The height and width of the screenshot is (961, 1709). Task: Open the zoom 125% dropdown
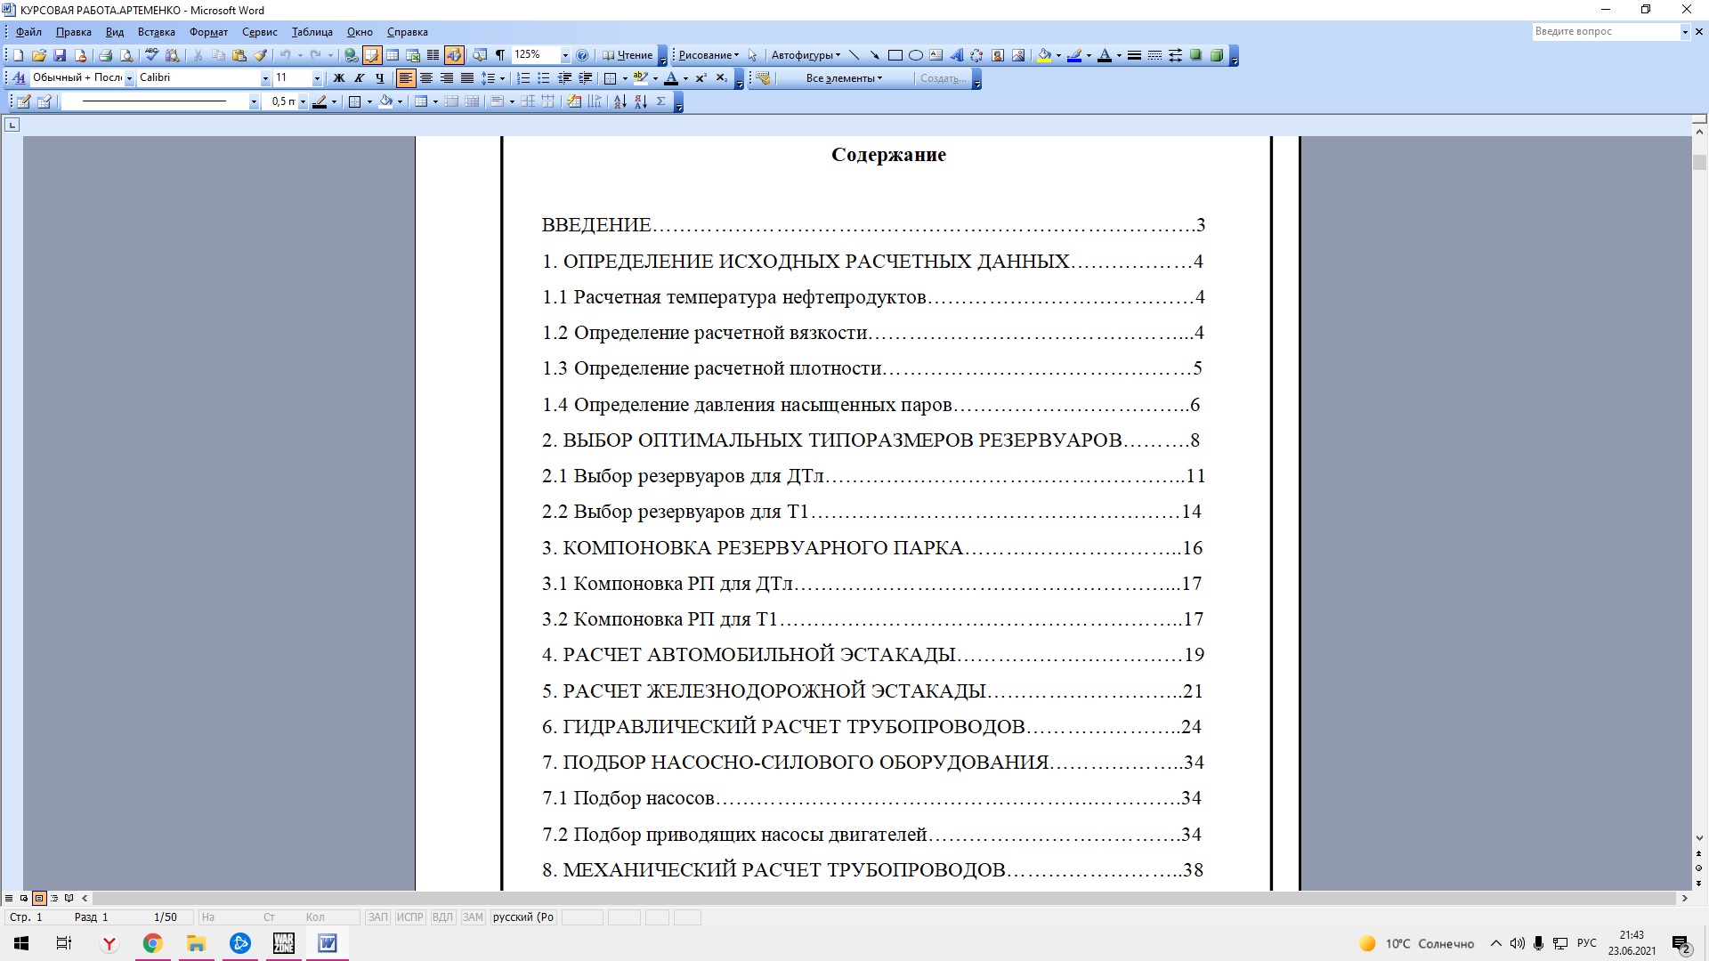(564, 55)
